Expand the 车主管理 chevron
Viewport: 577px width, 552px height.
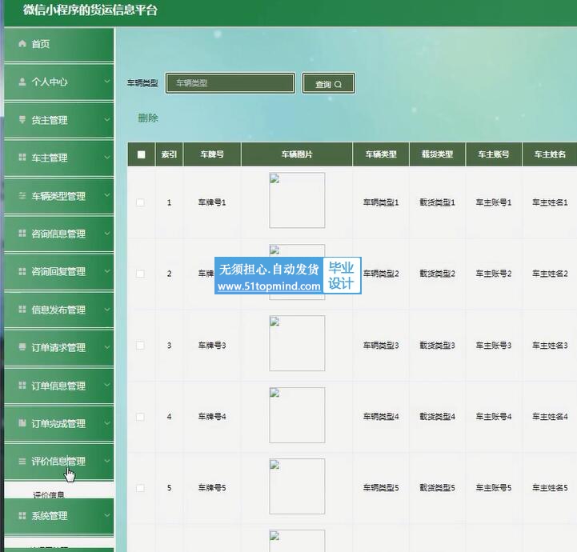point(106,157)
